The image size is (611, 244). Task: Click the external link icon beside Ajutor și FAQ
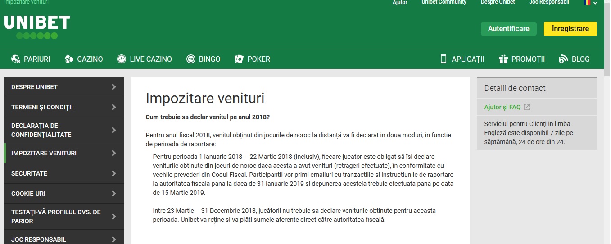[527, 107]
